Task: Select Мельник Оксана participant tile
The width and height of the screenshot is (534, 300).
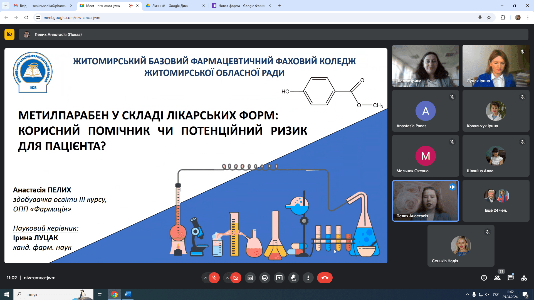Action: [x=426, y=156]
